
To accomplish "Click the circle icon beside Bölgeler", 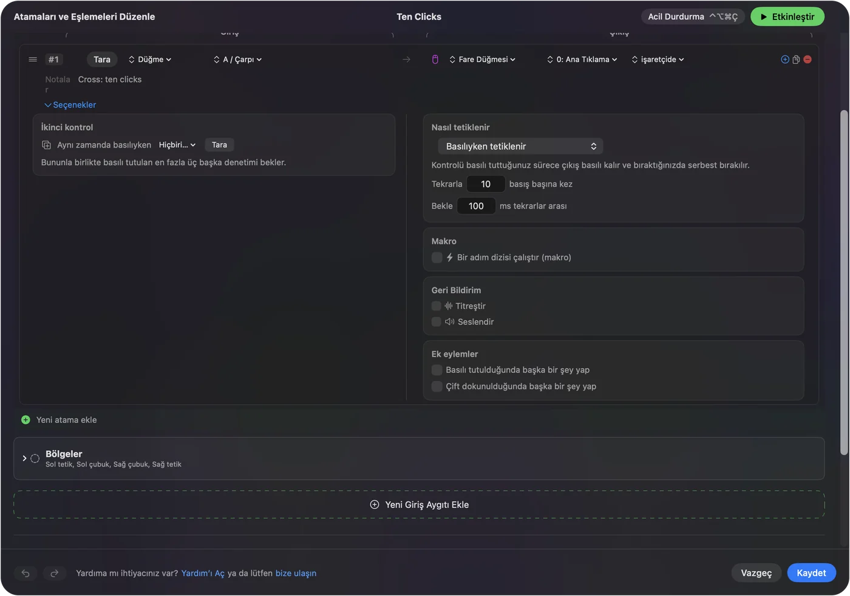I will coord(35,458).
